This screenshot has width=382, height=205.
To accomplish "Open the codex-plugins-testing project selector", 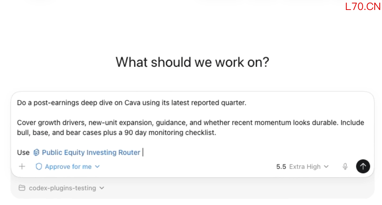I will click(61, 188).
